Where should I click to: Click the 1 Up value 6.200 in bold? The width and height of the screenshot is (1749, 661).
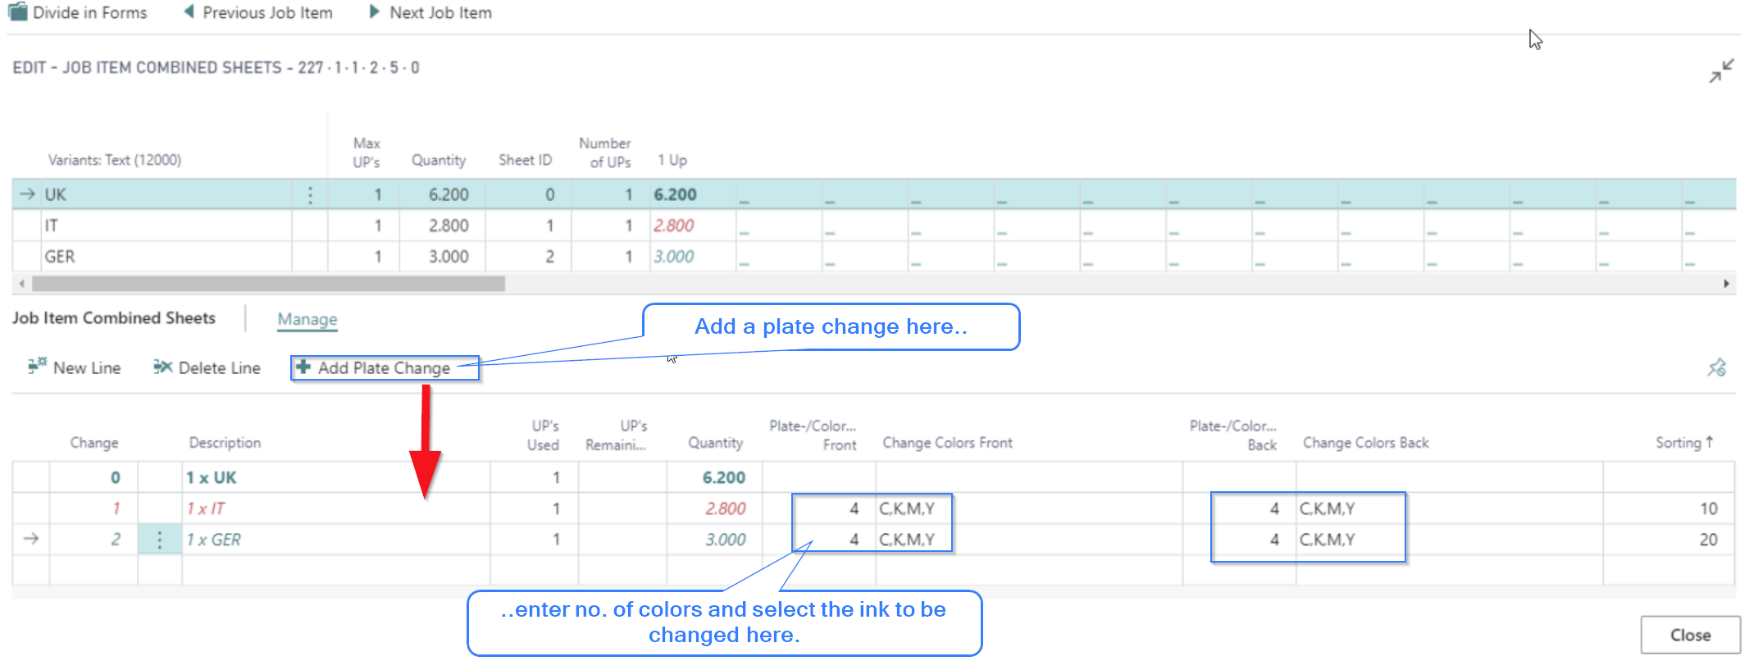(675, 194)
